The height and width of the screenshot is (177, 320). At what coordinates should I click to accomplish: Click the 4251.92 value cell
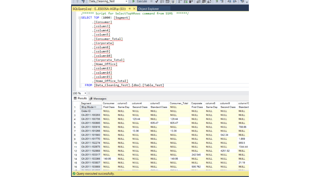pos(228,151)
